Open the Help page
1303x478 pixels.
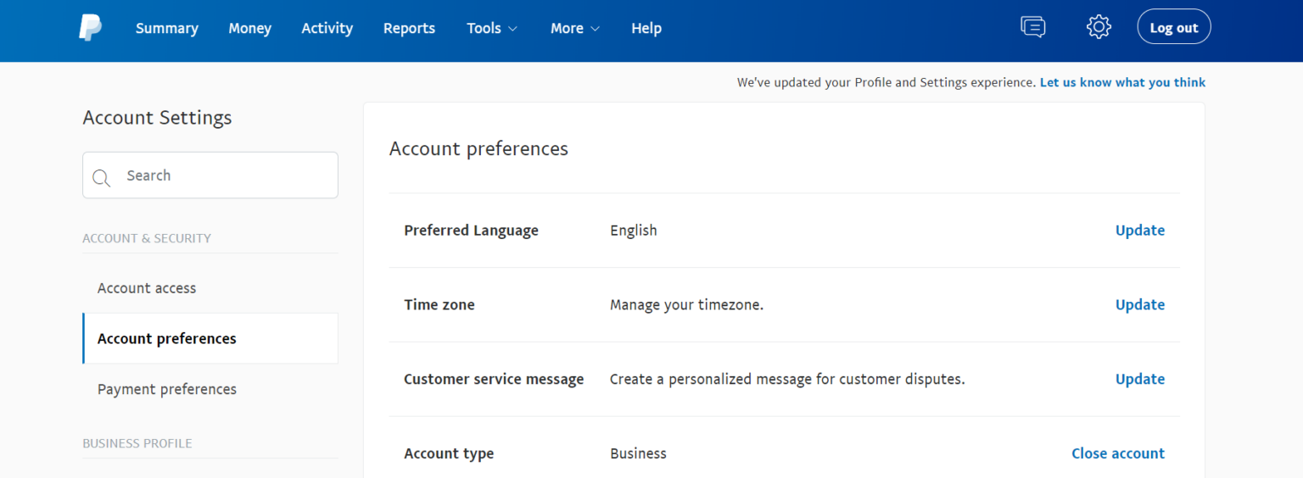coord(646,28)
